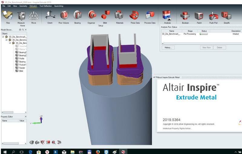Image resolution: width=242 pixels, height=154 pixels.
Task: Open the View menu
Action: (15, 6)
